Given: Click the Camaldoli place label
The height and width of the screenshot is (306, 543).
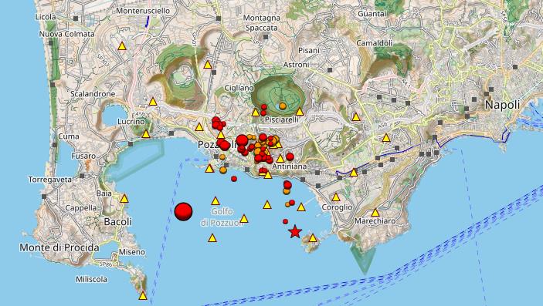Looking at the screenshot, I should (x=375, y=43).
